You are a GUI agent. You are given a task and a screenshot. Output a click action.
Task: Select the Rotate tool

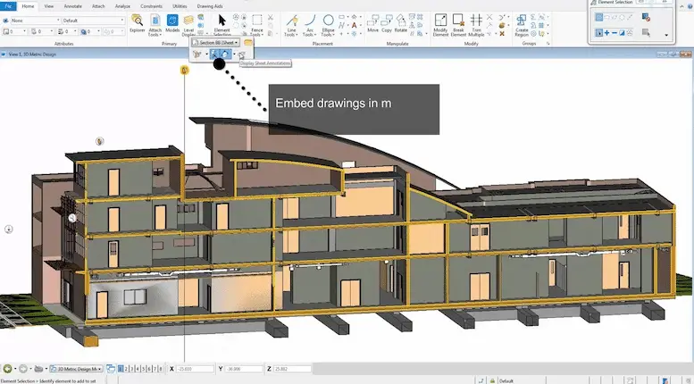coord(400,24)
